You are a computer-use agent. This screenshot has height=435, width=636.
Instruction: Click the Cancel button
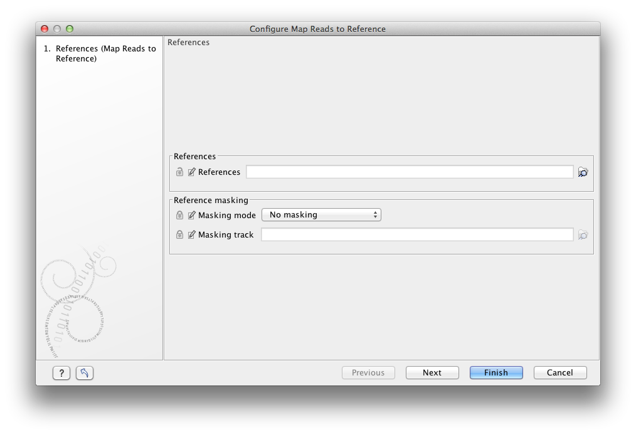(559, 372)
